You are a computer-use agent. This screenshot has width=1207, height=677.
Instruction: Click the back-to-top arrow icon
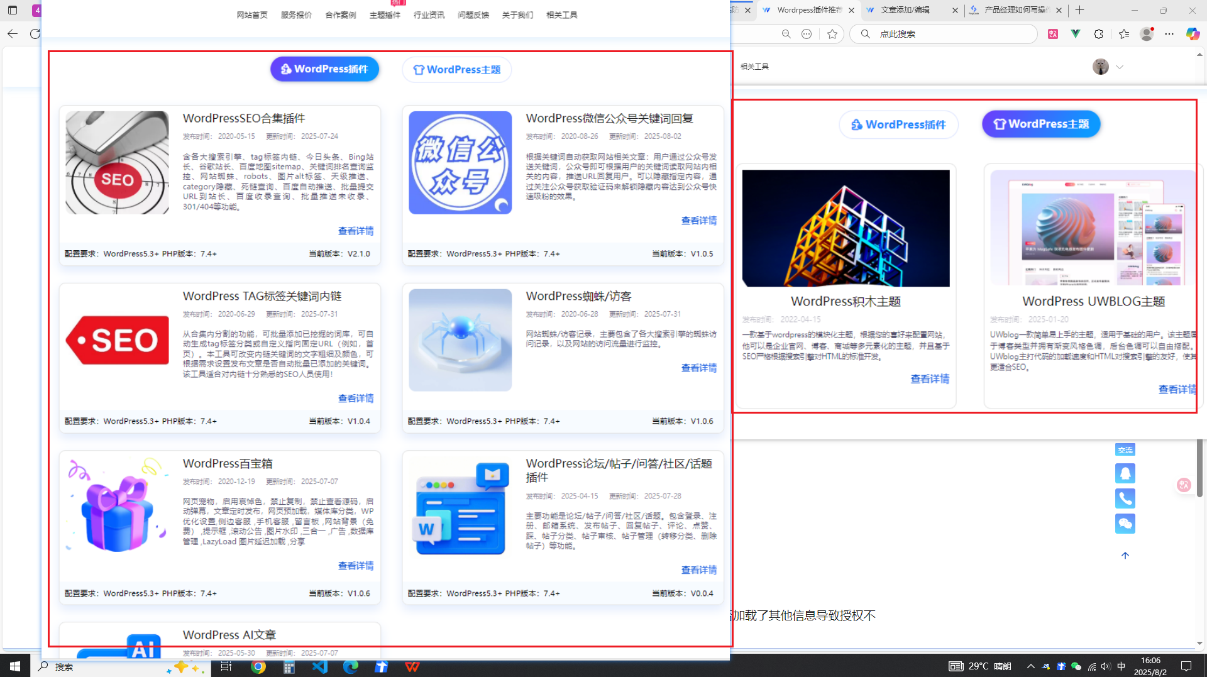1125,555
